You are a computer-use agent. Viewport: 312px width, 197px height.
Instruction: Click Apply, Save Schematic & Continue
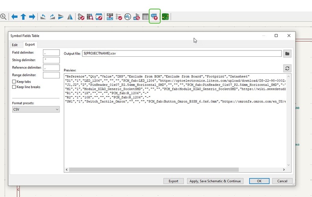coord(215,181)
